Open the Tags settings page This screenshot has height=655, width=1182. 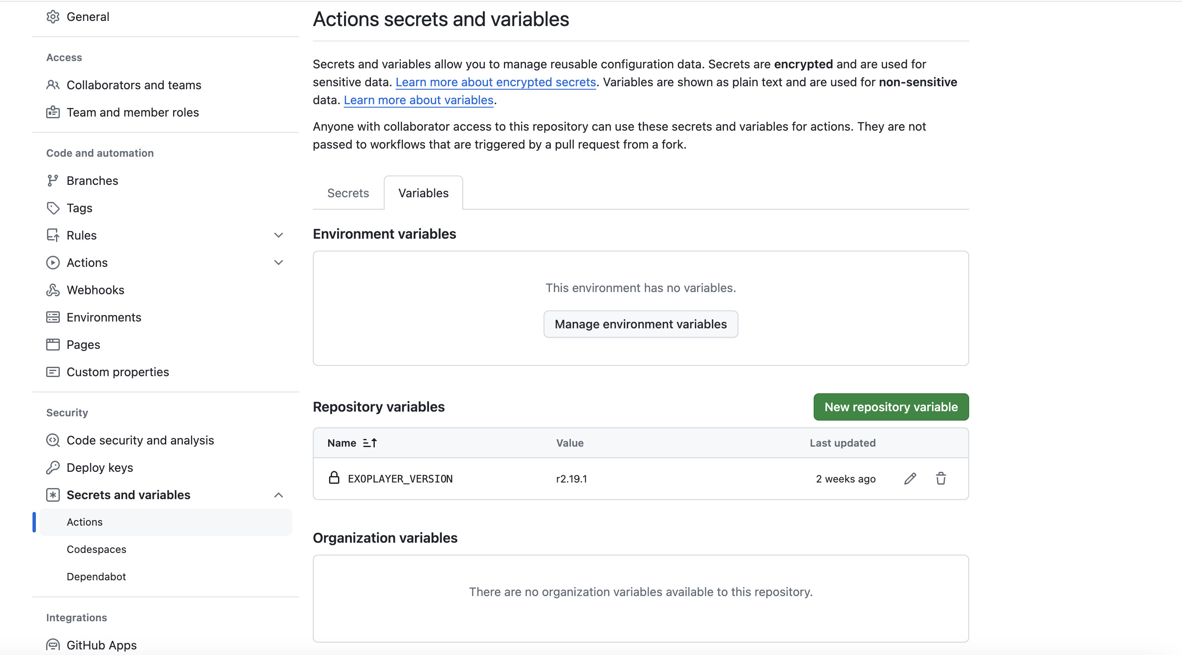79,208
